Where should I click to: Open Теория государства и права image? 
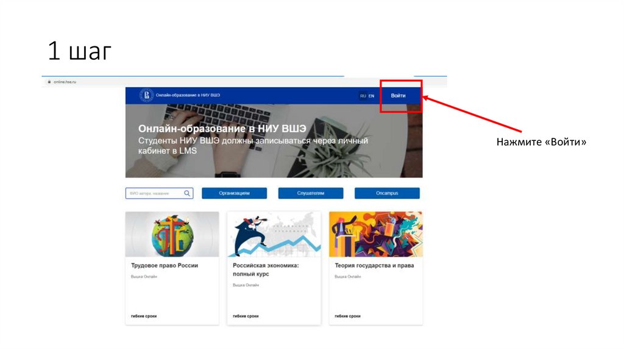(x=376, y=234)
